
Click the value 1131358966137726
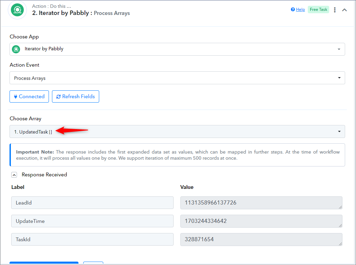pos(261,203)
